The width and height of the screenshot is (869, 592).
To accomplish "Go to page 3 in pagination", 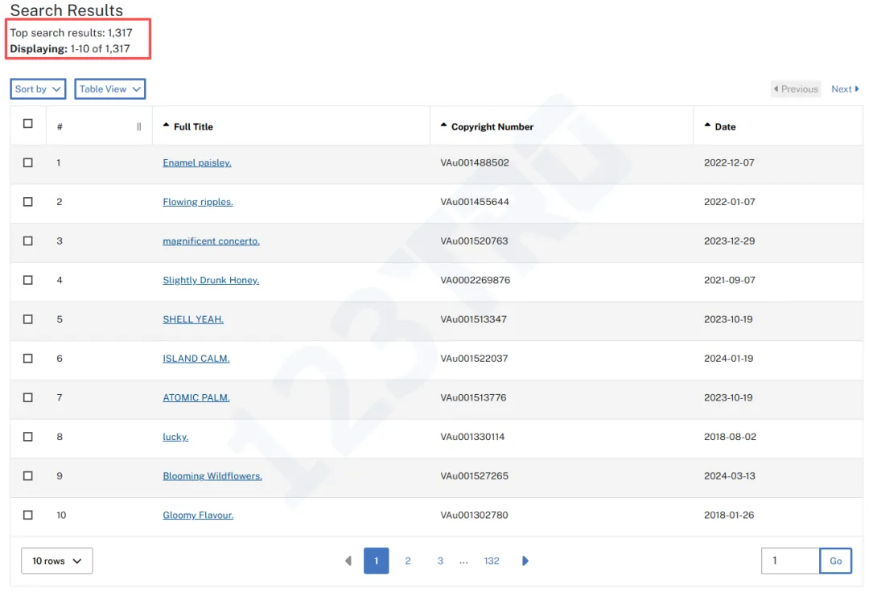I will click(440, 561).
